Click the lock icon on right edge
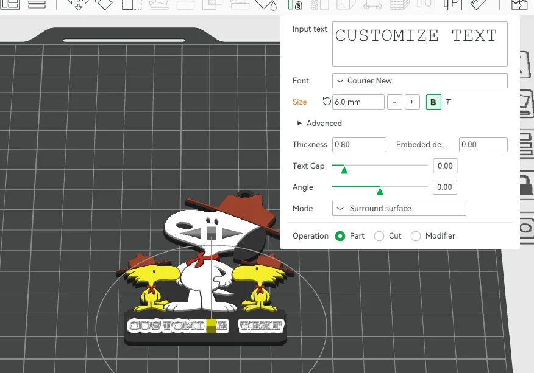This screenshot has height=373, width=534. pyautogui.click(x=527, y=185)
